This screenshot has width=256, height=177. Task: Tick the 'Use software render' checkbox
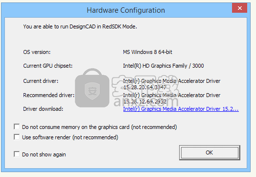(x=17, y=137)
